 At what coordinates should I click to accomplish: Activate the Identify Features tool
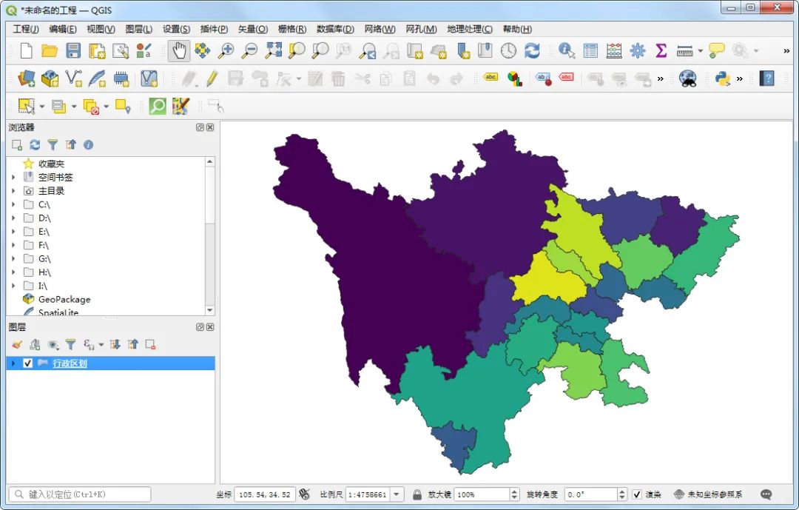(x=567, y=50)
